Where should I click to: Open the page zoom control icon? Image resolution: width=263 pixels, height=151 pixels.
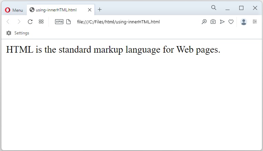point(204,22)
